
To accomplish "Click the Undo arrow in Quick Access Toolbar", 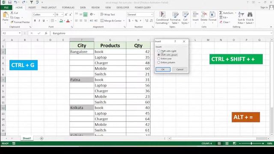I will click(x=16, y=2).
